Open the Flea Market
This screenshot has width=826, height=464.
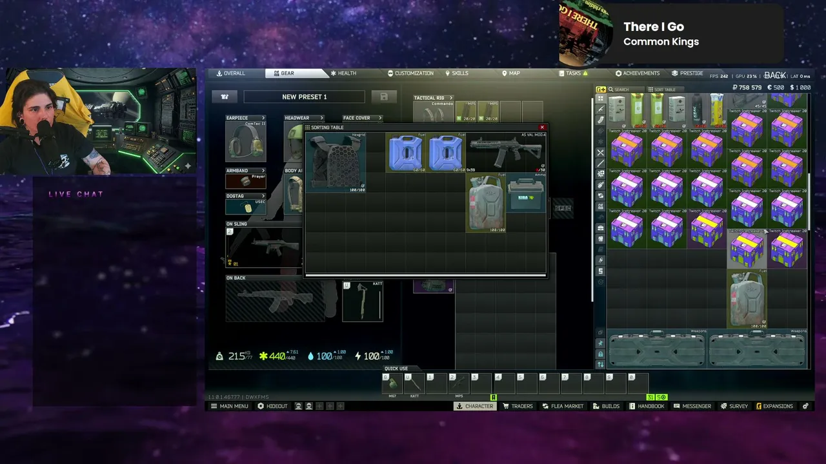563,406
